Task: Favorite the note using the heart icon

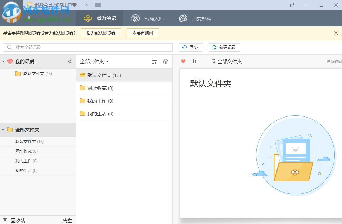Action: click(x=183, y=61)
